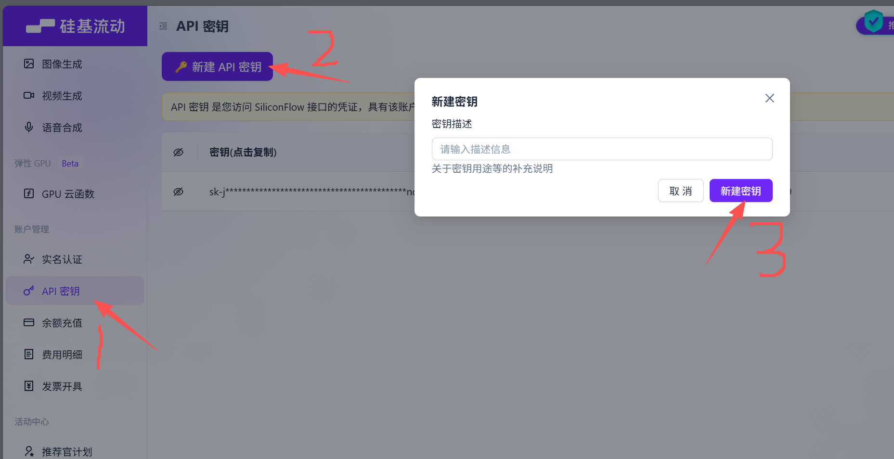The height and width of the screenshot is (459, 894).
Task: Click the 密钥(点击复制) column header
Action: click(243, 152)
